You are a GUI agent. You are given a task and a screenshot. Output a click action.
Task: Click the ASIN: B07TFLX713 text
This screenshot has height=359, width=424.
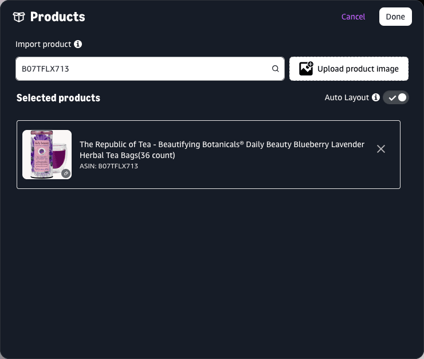click(x=109, y=166)
